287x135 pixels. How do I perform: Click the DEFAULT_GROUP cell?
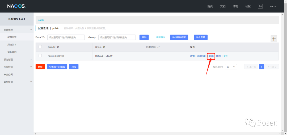104,56
